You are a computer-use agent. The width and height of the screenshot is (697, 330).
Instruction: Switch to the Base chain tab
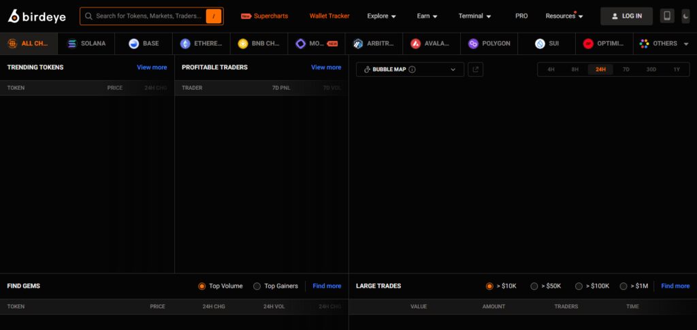coord(144,44)
